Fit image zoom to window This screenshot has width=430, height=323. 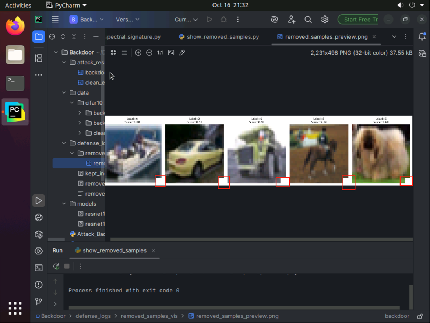click(171, 53)
